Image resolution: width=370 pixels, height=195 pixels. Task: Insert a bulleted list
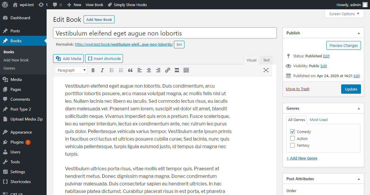(x=112, y=70)
